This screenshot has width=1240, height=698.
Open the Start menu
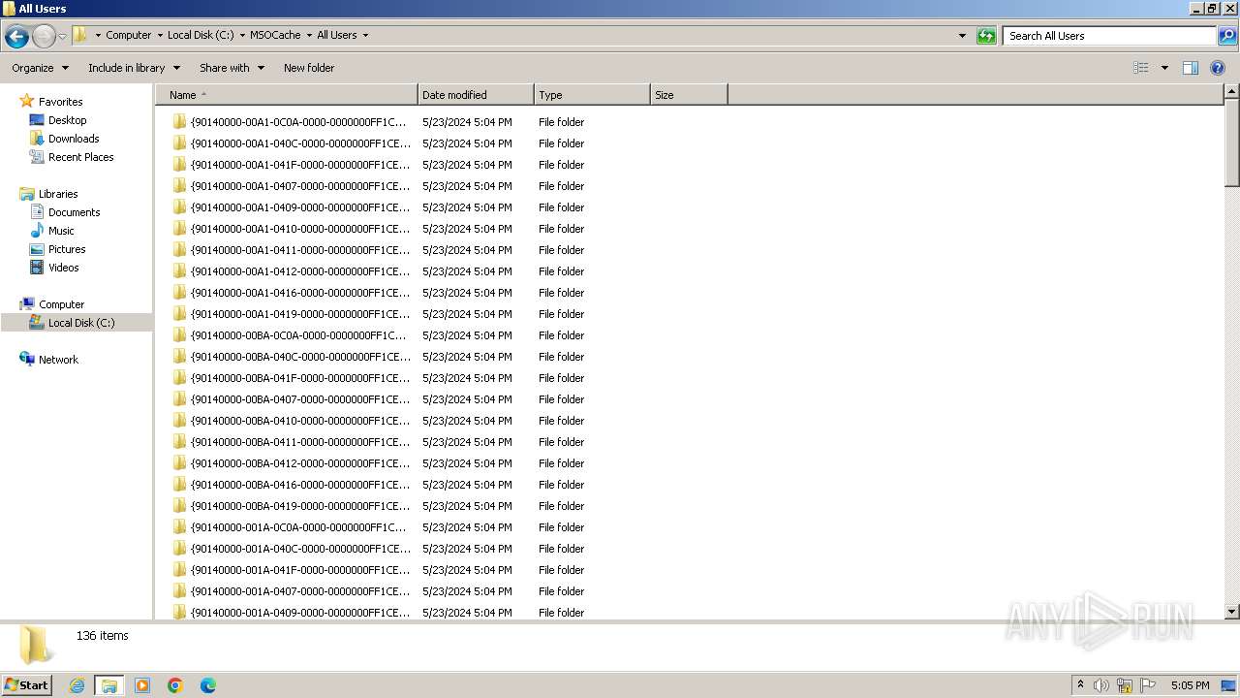pos(26,685)
